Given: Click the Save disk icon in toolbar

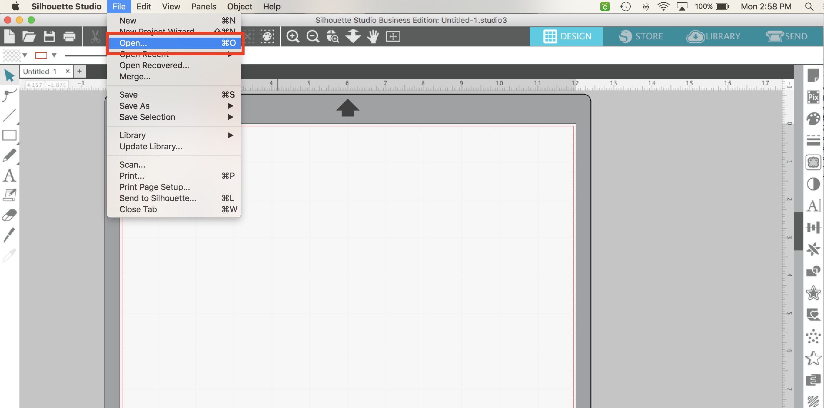Looking at the screenshot, I should click(x=49, y=36).
